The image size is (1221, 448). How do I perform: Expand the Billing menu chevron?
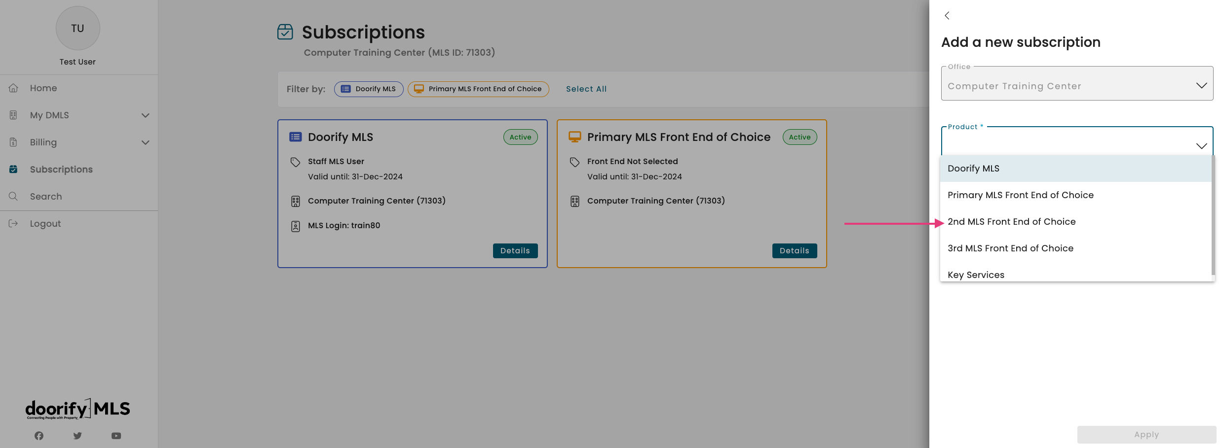click(x=145, y=142)
